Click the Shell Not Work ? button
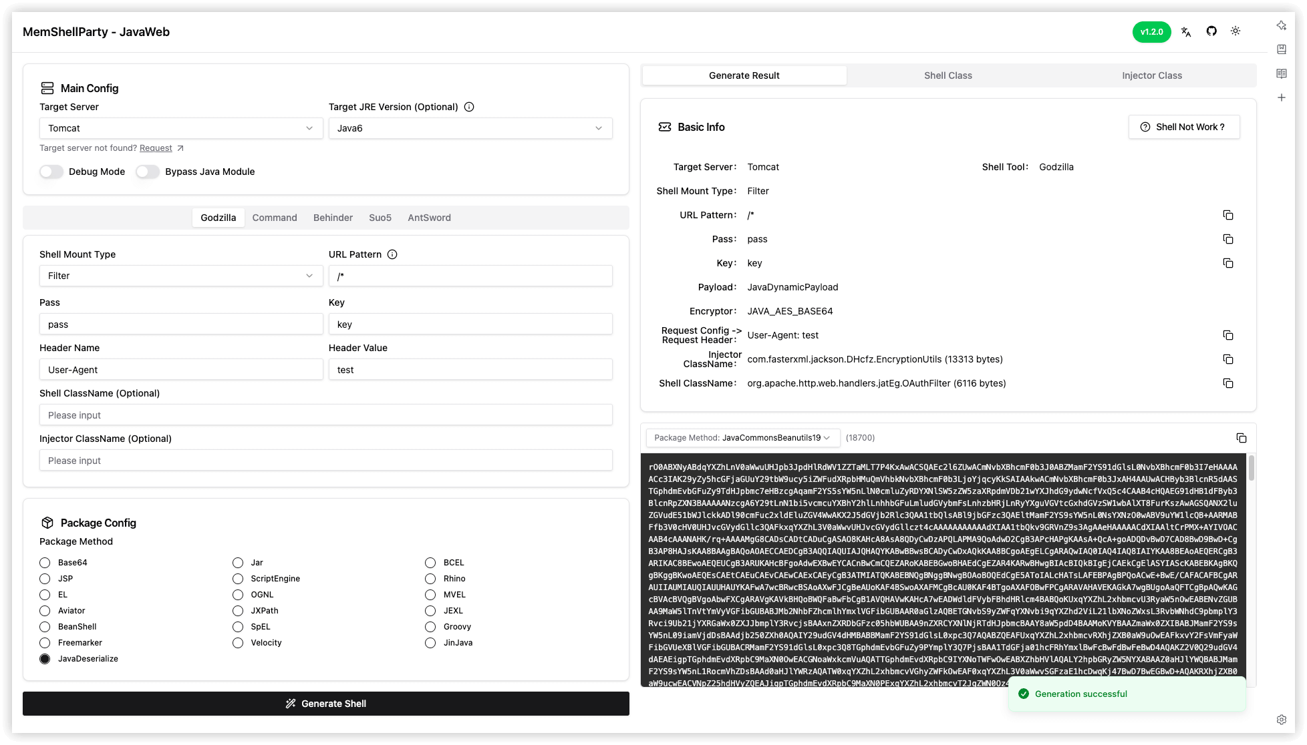 tap(1184, 127)
